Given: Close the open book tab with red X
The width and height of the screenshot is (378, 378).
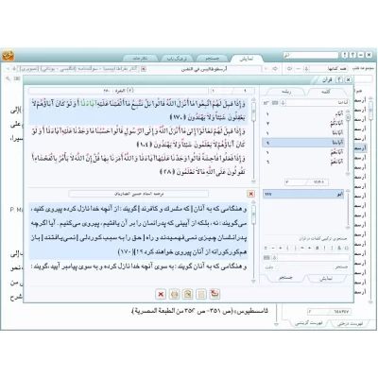Looking at the screenshot, I should pos(144,69).
